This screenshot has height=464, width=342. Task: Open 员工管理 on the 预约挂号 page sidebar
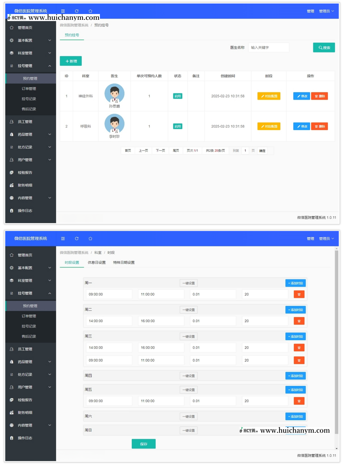tap(31, 122)
